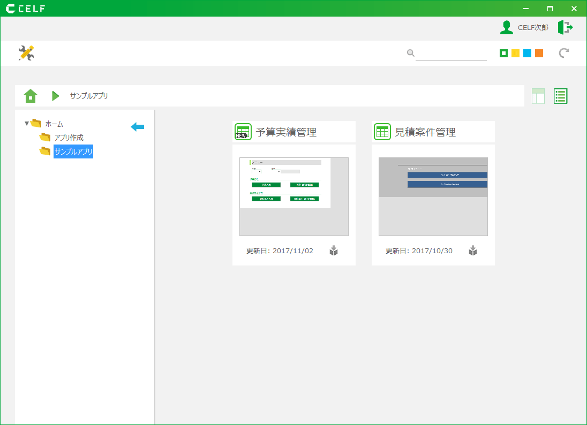This screenshot has height=425, width=587.
Task: Select the サンプルアプリ folder in tree
Action: [73, 152]
